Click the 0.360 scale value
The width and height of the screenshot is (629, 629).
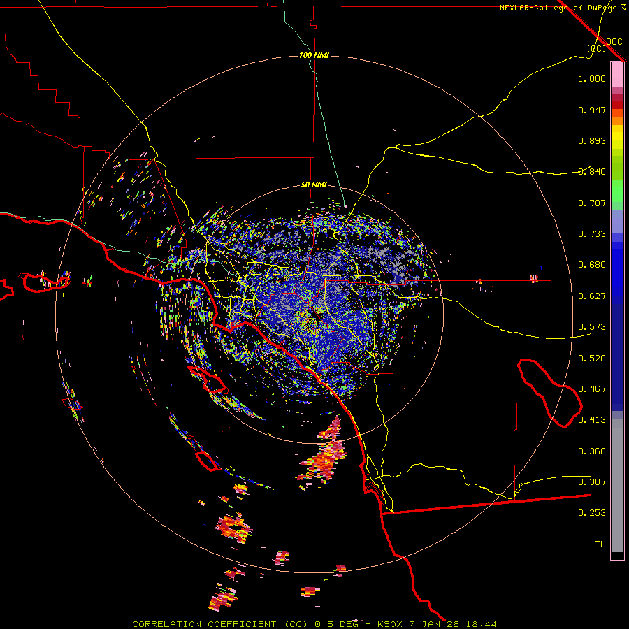click(592, 451)
